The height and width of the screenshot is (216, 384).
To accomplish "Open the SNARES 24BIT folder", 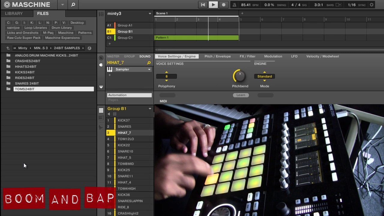I will click(27, 83).
